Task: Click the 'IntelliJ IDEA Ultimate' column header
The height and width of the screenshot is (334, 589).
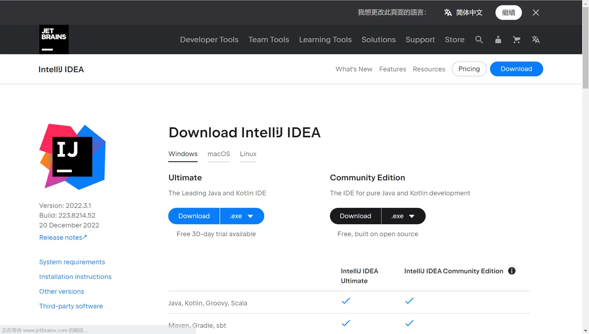Action: click(x=359, y=276)
